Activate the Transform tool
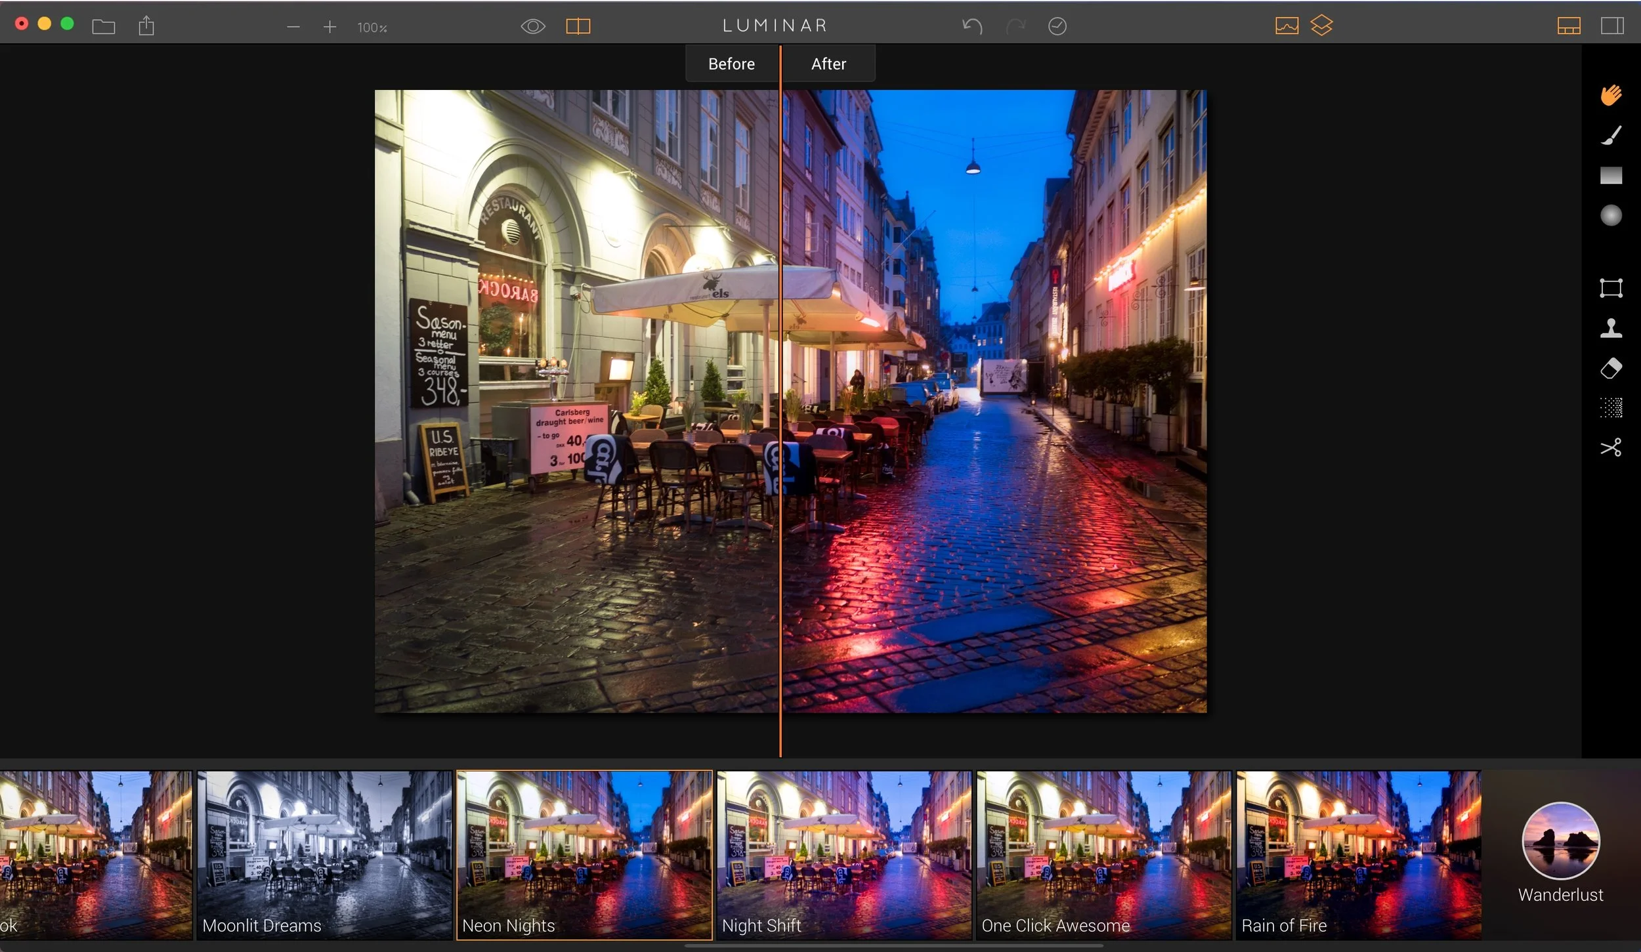 tap(1611, 288)
